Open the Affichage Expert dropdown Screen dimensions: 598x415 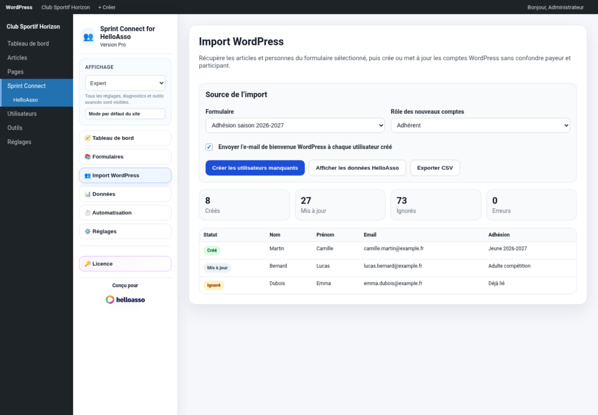[125, 83]
